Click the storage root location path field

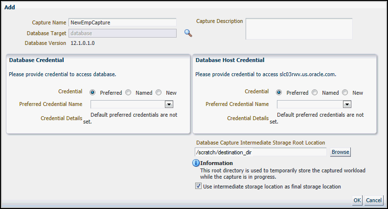[x=261, y=152]
